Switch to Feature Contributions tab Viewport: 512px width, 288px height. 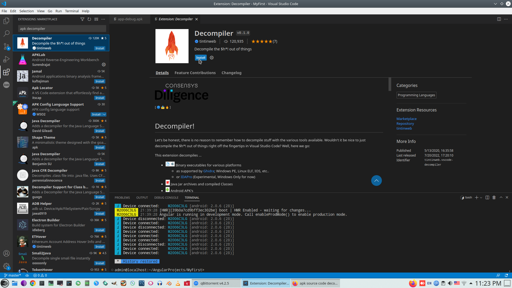click(195, 73)
